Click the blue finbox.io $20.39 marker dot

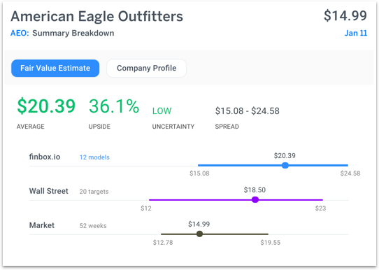(x=285, y=165)
